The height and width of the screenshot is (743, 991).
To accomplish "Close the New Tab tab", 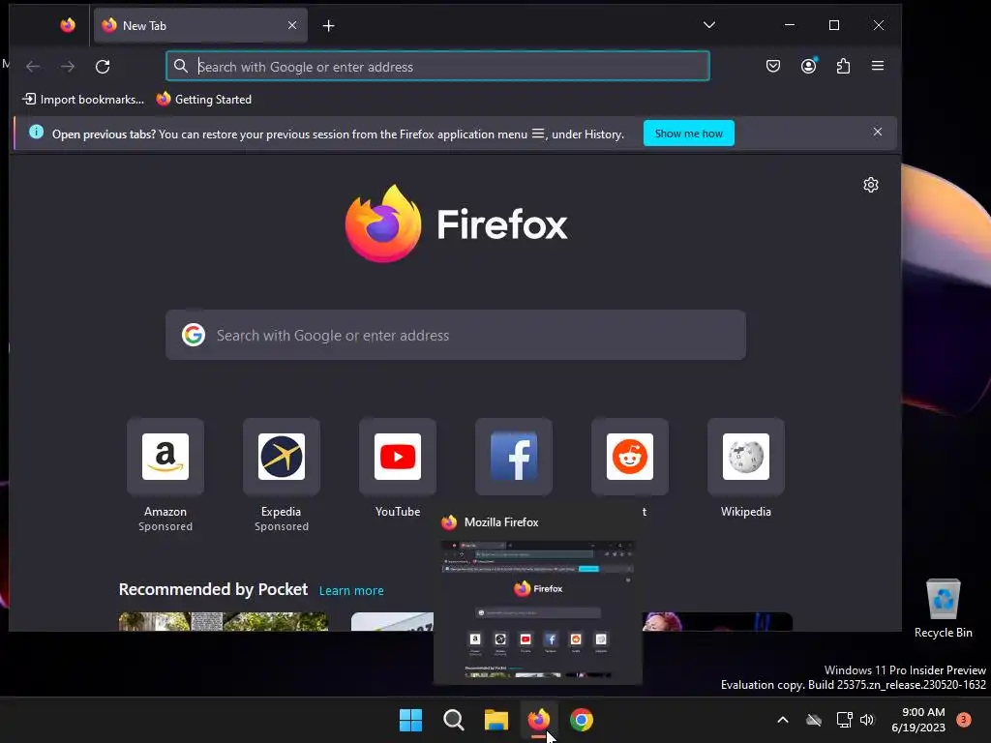I will [x=292, y=25].
